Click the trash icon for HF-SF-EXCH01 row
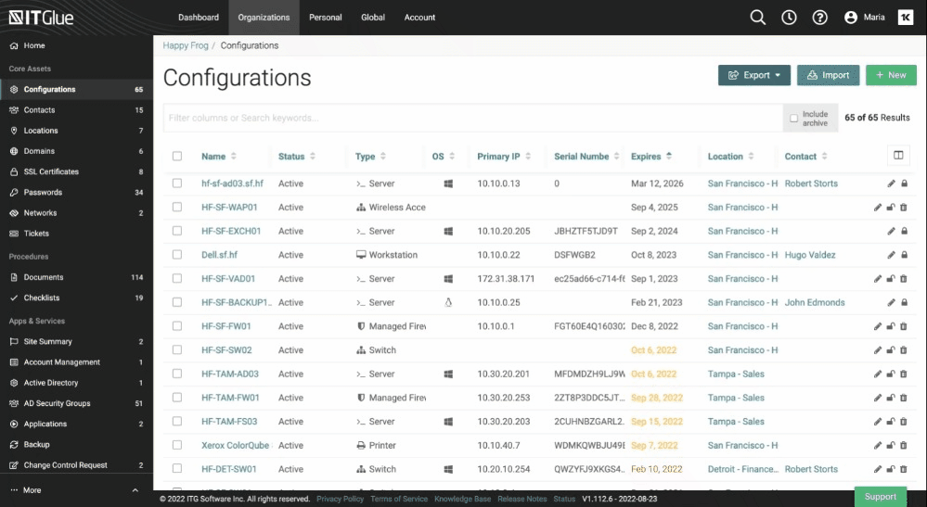This screenshot has height=507, width=927. [x=904, y=232]
